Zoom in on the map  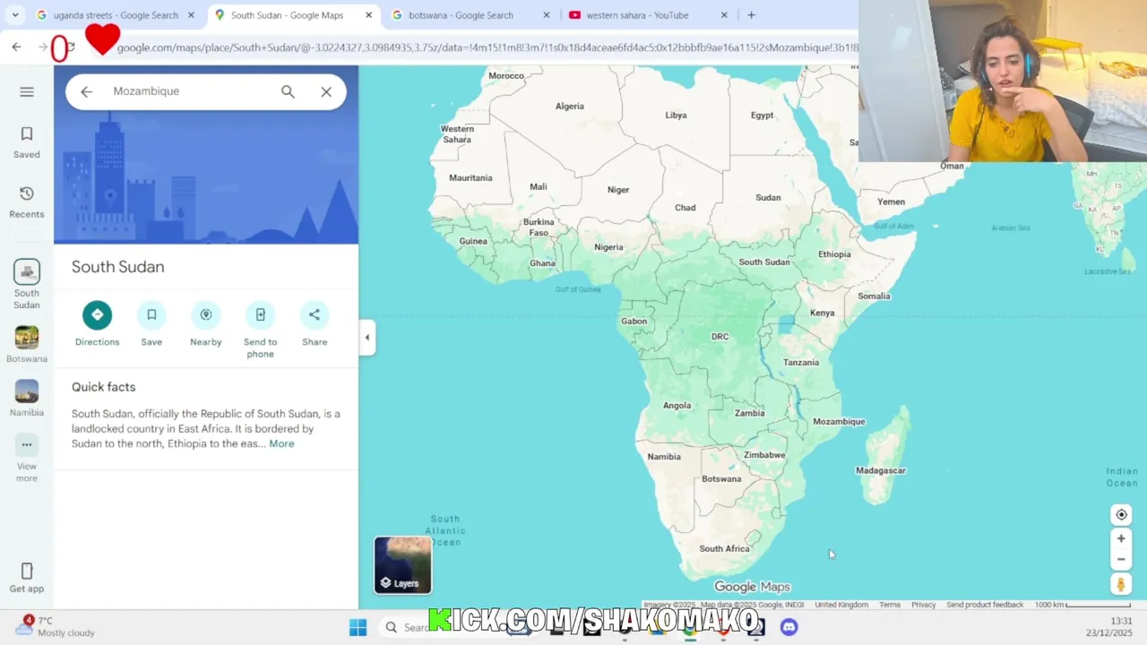coord(1121,538)
